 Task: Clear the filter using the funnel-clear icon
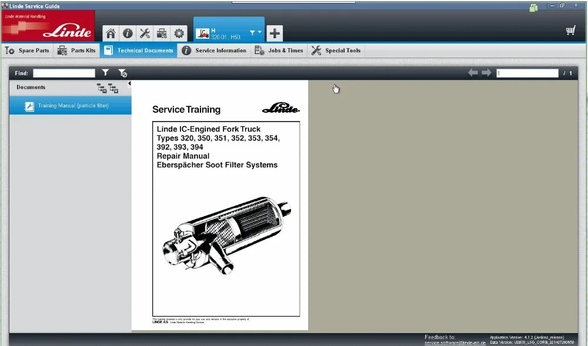pos(122,72)
